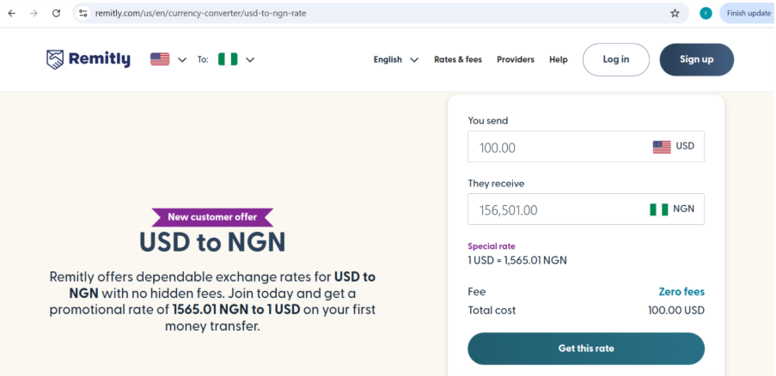
Task: Open site information icon in address bar
Action: click(83, 14)
